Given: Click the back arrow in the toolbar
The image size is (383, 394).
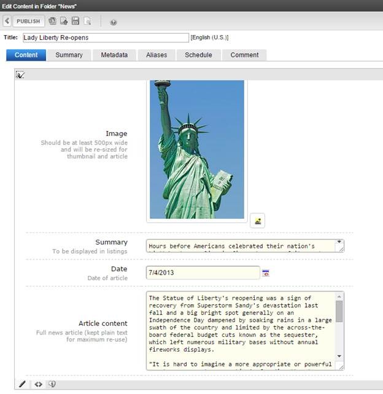Looking at the screenshot, I should (7, 21).
